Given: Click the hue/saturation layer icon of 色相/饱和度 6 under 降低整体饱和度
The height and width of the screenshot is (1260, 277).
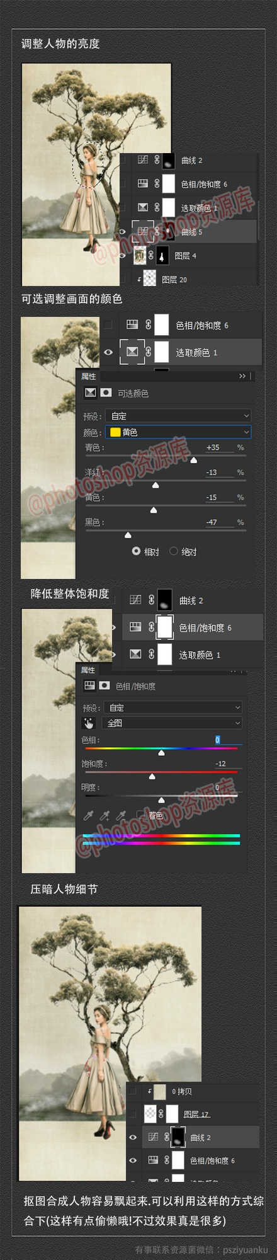Looking at the screenshot, I should pyautogui.click(x=135, y=627).
